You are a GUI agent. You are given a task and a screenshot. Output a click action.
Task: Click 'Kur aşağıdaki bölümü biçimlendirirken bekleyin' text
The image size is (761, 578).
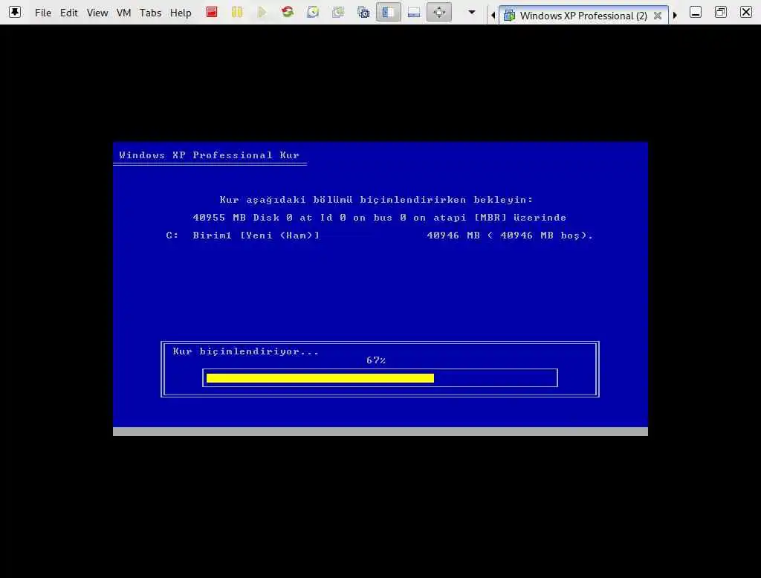(x=376, y=200)
